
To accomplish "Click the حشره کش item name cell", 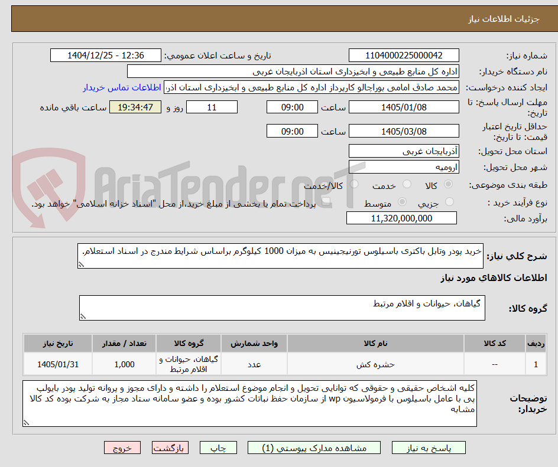I will 375,364.
